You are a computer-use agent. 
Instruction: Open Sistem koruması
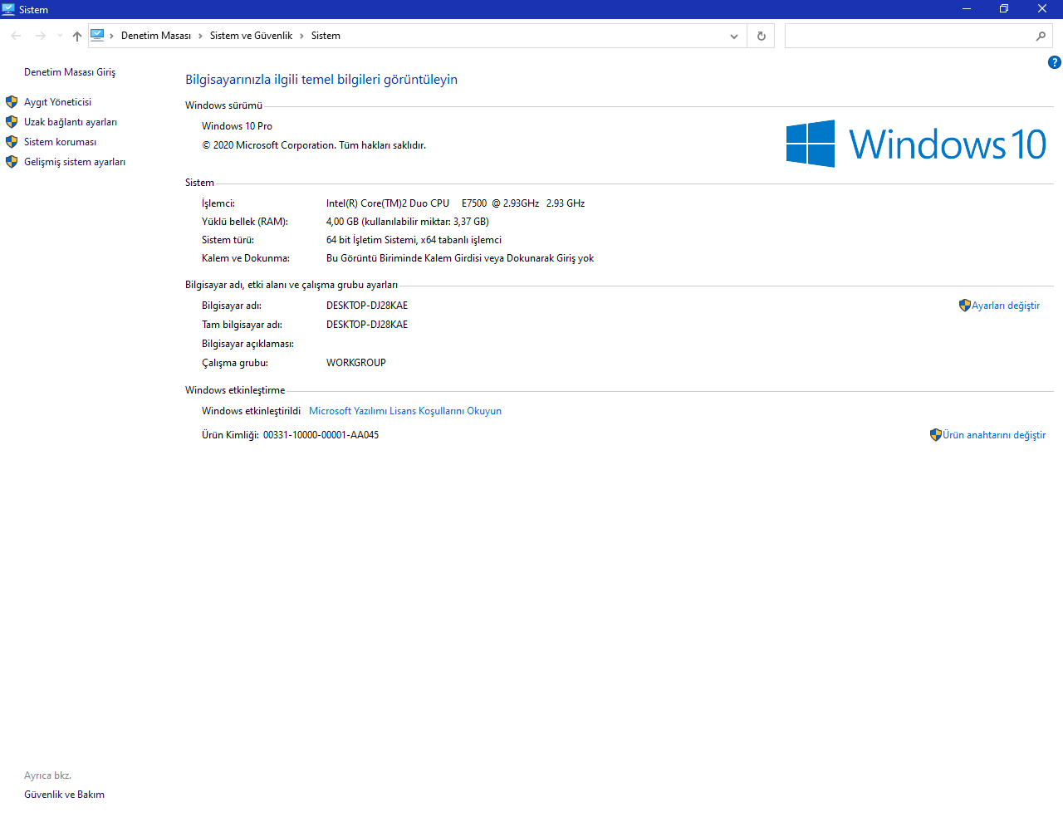(x=60, y=142)
